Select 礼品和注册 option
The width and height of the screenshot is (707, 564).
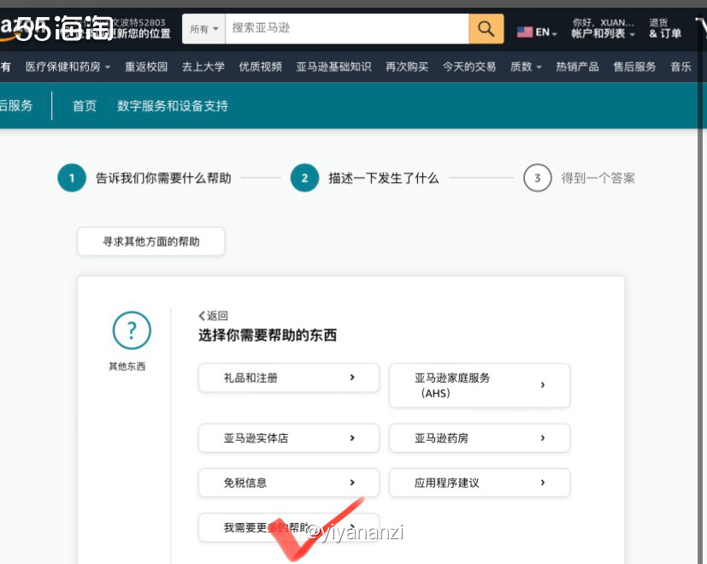pos(289,378)
